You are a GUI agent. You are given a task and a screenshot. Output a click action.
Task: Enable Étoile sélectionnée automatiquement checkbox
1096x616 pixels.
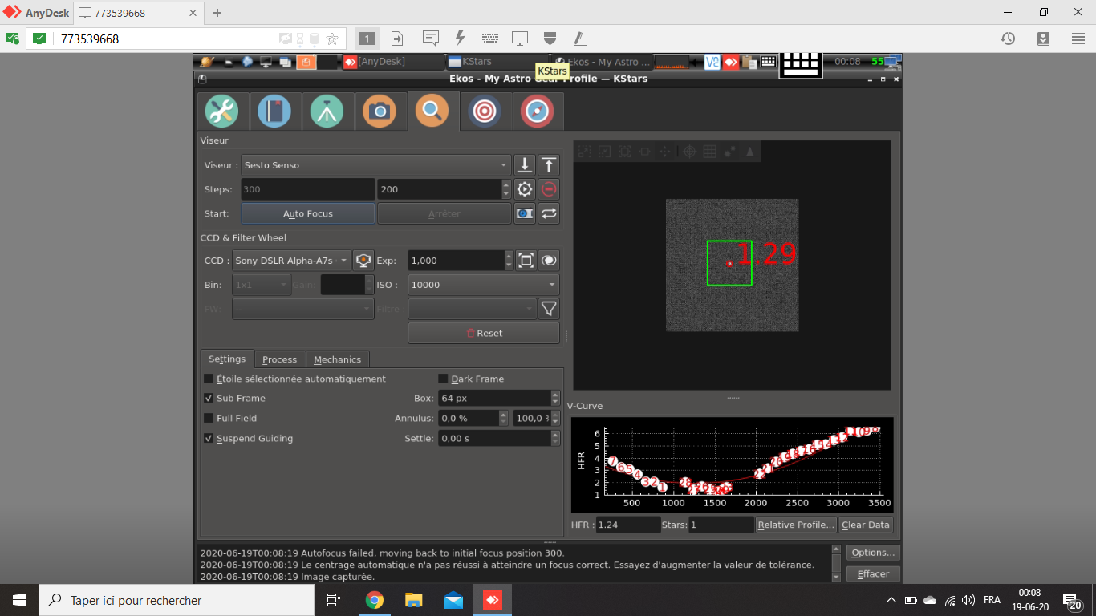pyautogui.click(x=209, y=379)
